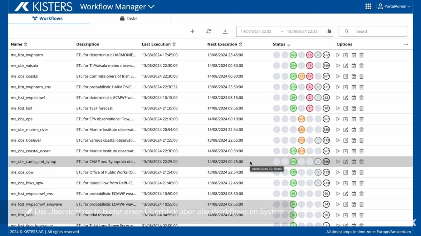The height and width of the screenshot is (236, 421).
Task: Run the me_obs_epa workflow
Action: tap(338, 119)
